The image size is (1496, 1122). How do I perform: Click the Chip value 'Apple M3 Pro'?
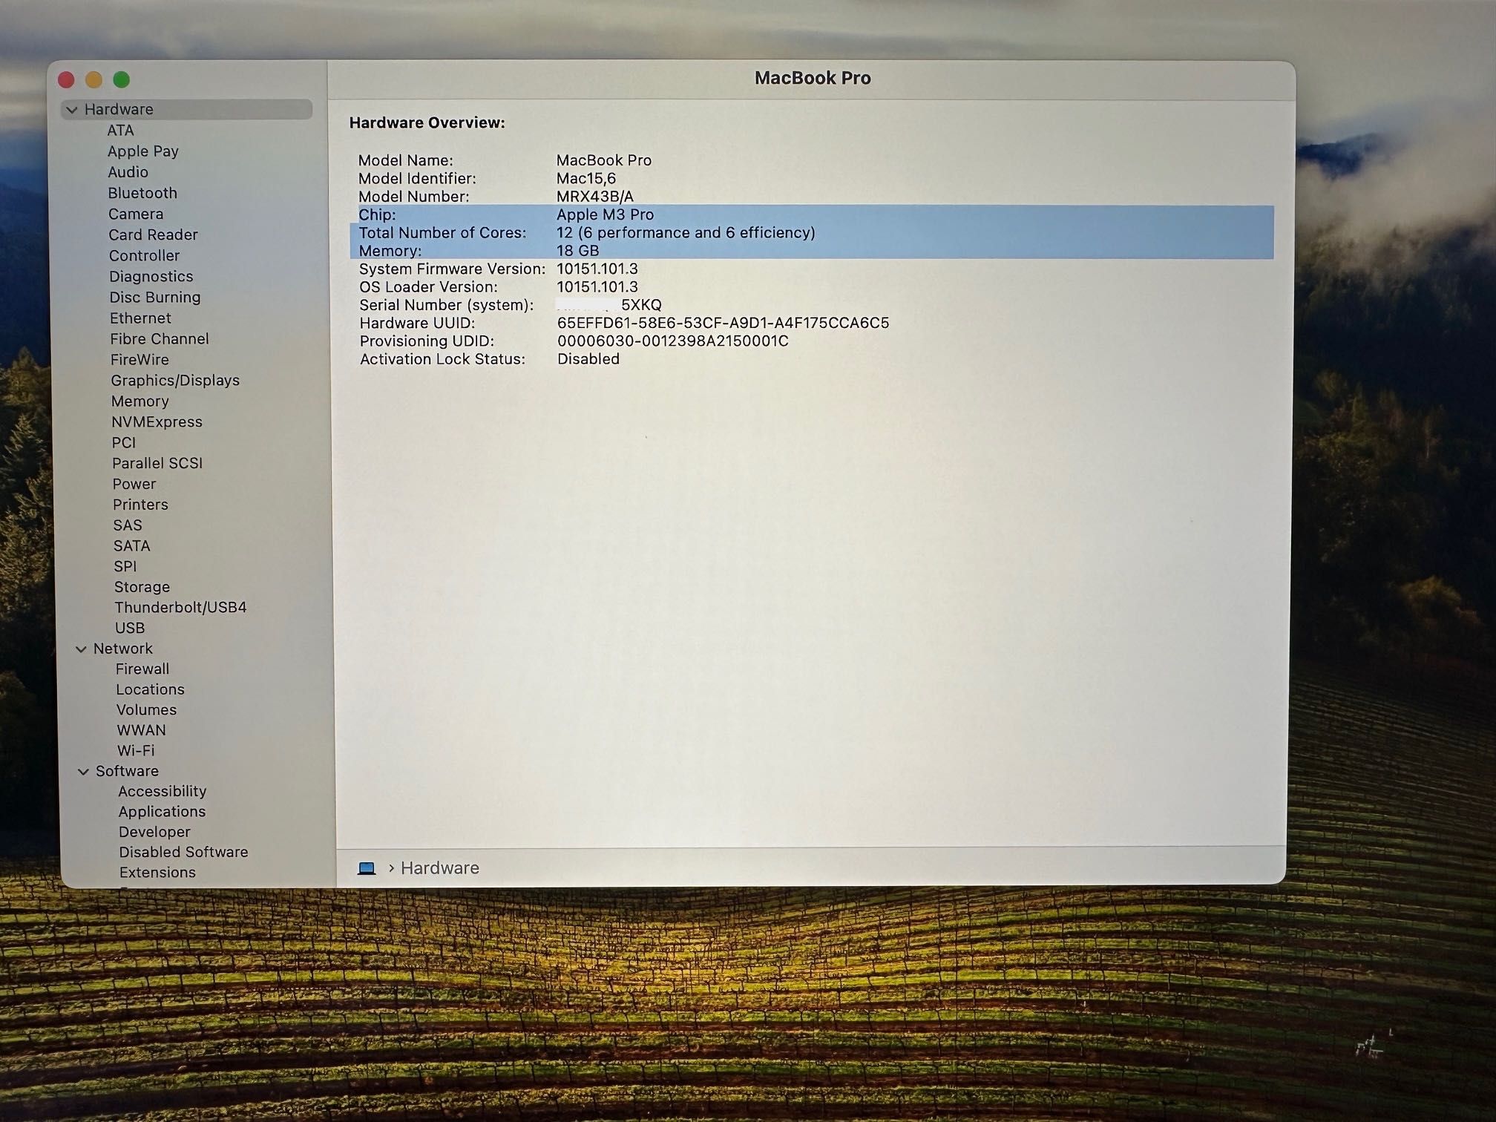606,215
